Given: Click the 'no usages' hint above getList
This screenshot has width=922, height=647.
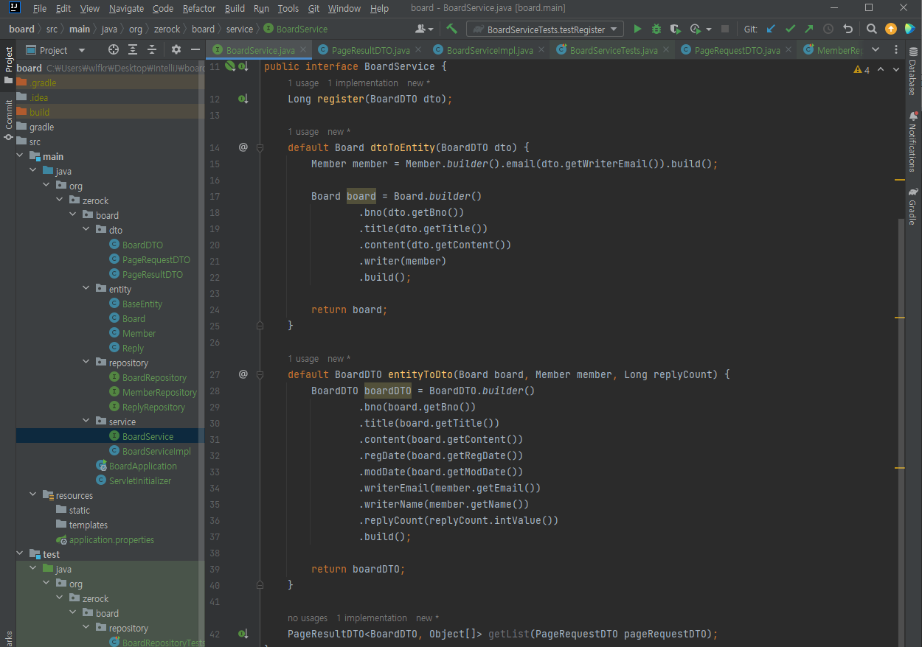Looking at the screenshot, I should [308, 618].
